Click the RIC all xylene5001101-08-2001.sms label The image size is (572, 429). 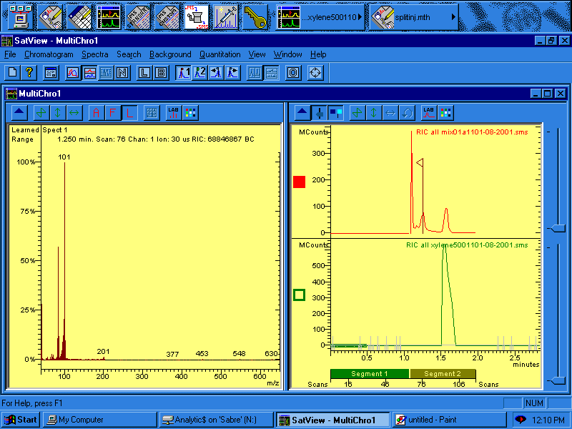pos(467,245)
